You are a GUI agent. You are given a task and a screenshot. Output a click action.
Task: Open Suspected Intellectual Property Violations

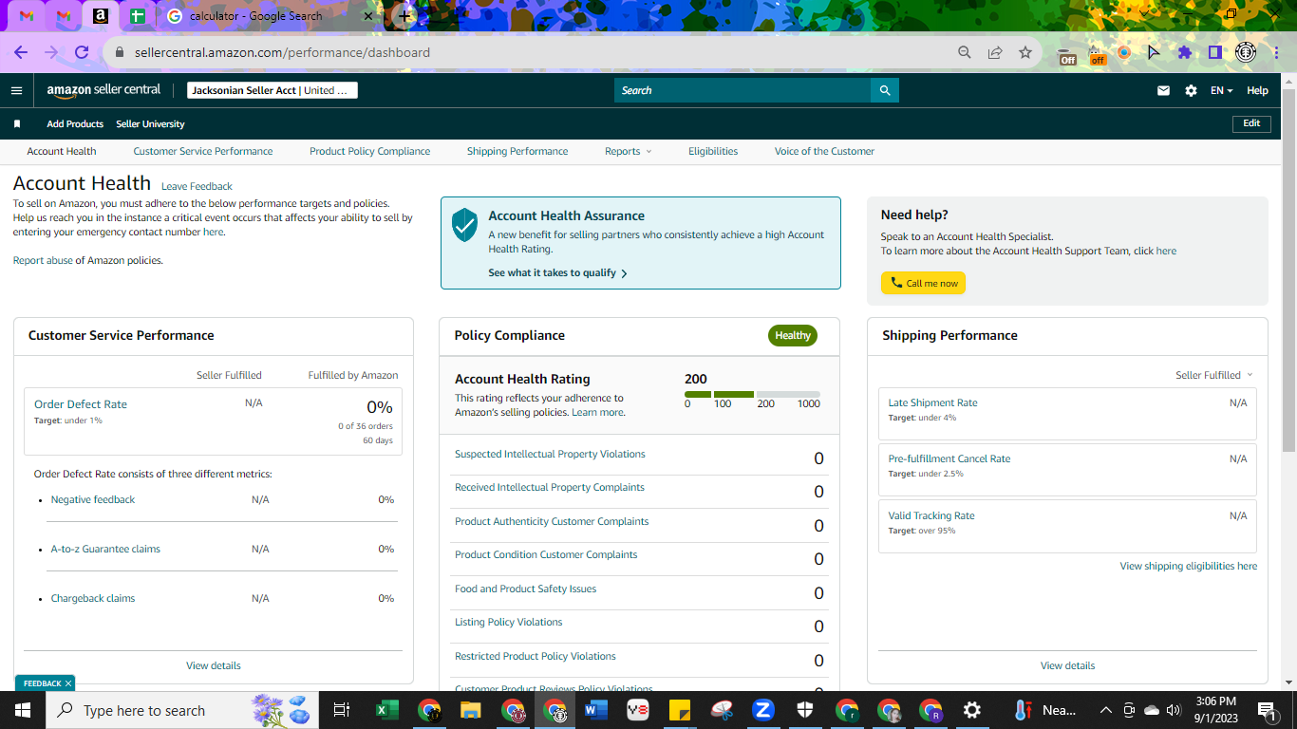pyautogui.click(x=550, y=454)
